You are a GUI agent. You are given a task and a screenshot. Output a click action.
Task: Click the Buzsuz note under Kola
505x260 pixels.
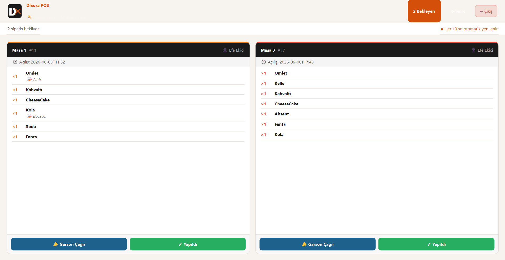coord(39,116)
